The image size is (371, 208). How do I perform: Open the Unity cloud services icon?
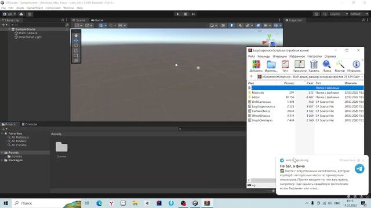click(x=21, y=14)
